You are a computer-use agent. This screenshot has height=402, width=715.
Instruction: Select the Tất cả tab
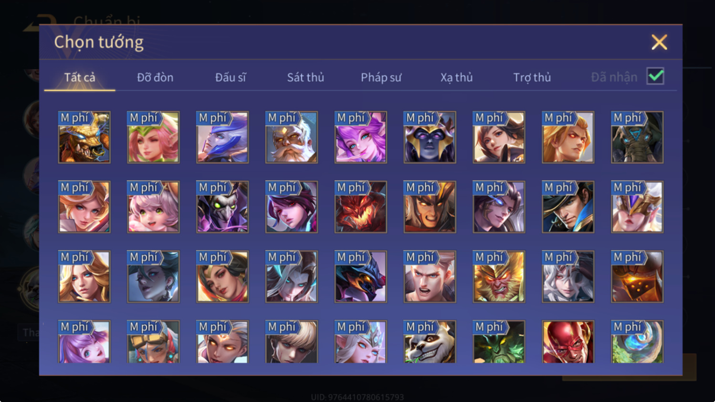tap(80, 77)
